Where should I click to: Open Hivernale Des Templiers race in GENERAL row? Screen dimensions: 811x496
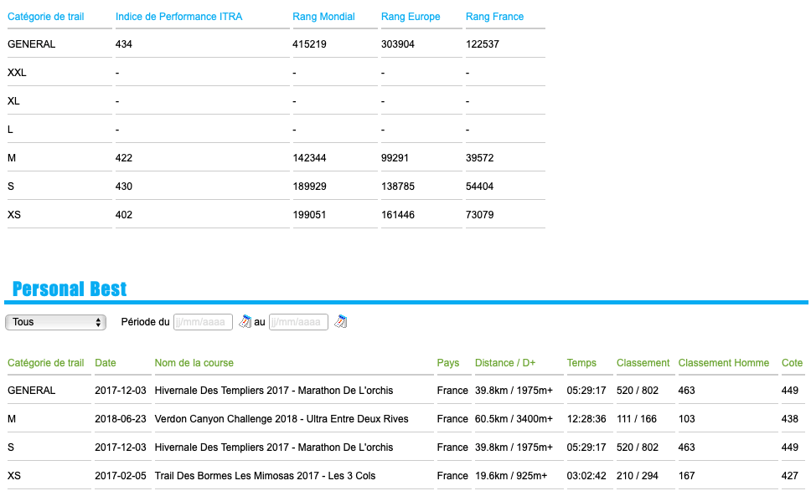pos(273,391)
